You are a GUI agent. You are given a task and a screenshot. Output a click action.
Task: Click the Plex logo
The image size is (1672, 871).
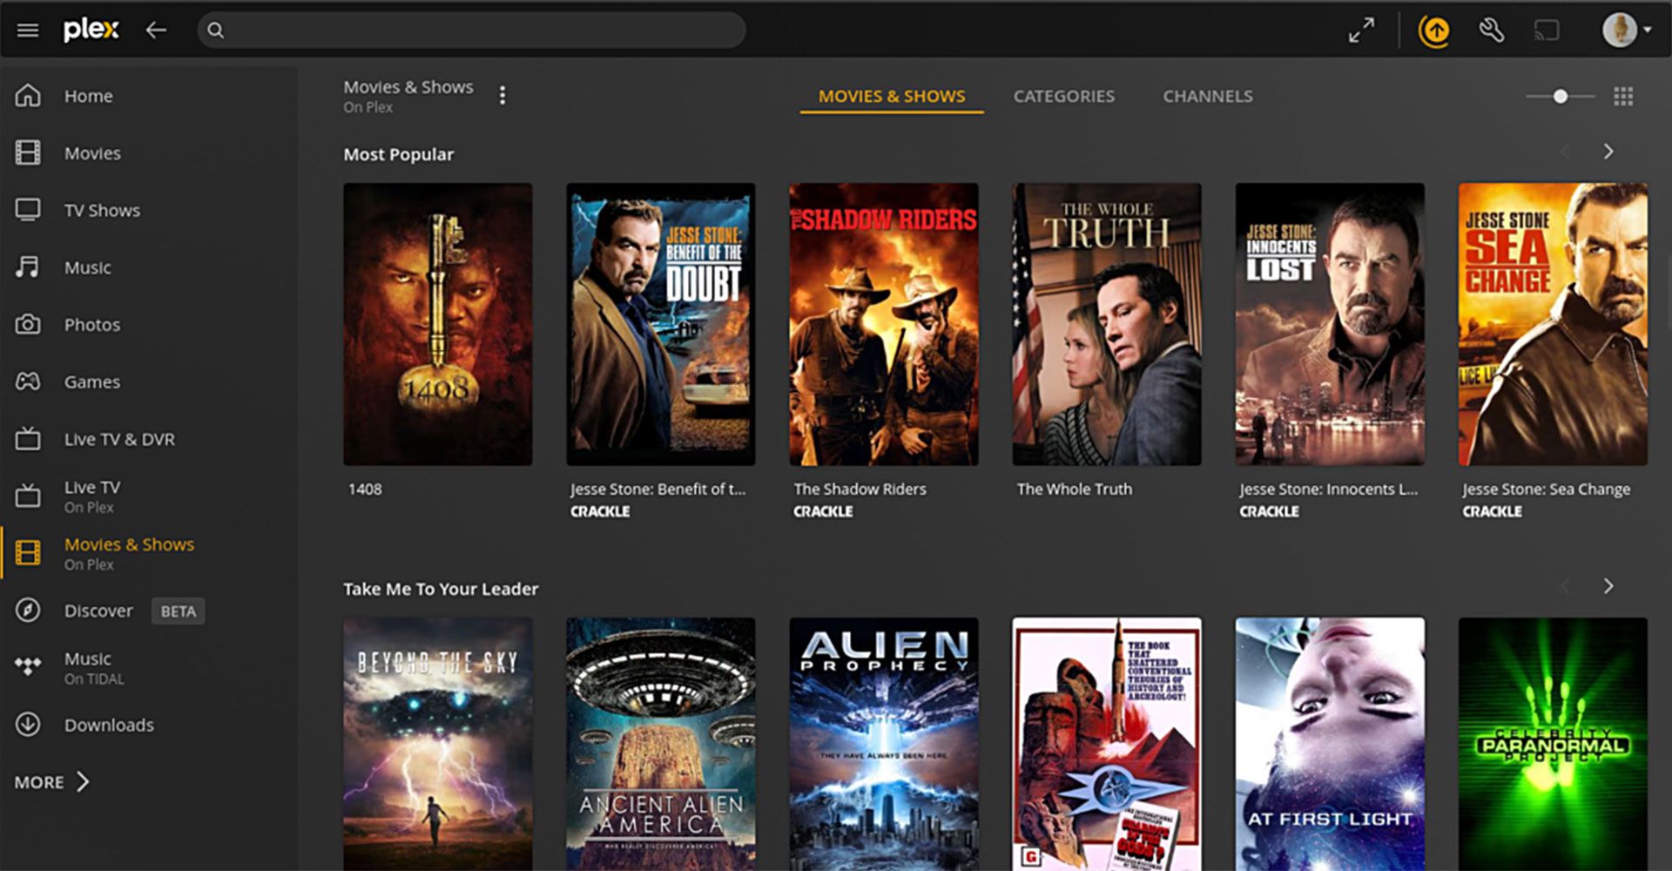click(91, 30)
